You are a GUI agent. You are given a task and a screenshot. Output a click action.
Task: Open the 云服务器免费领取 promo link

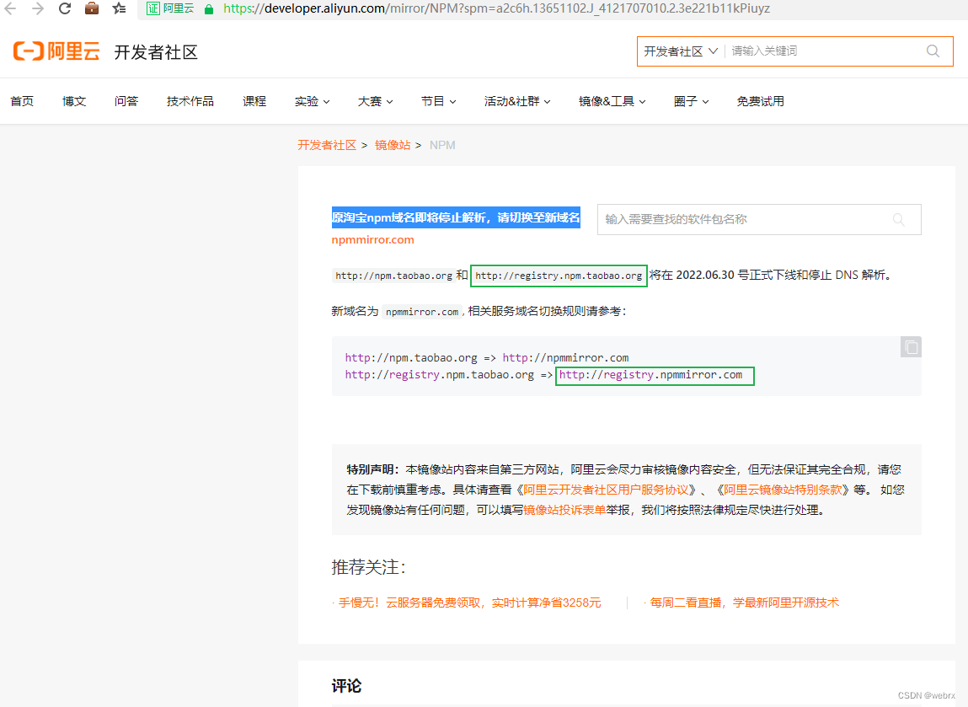[x=469, y=603]
